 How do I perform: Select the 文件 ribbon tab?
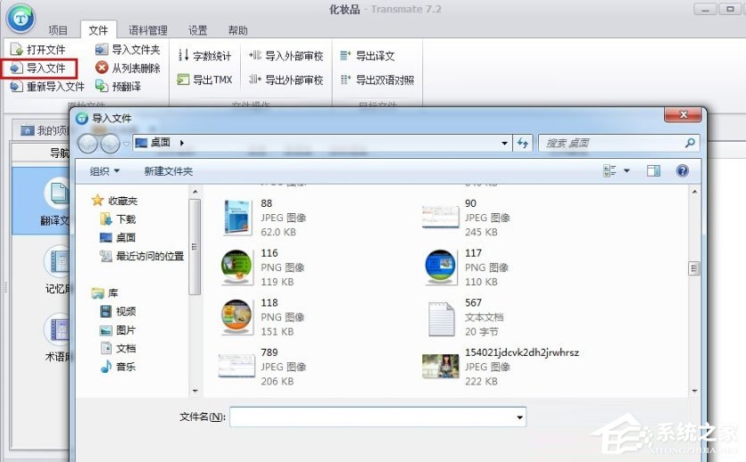tap(98, 30)
